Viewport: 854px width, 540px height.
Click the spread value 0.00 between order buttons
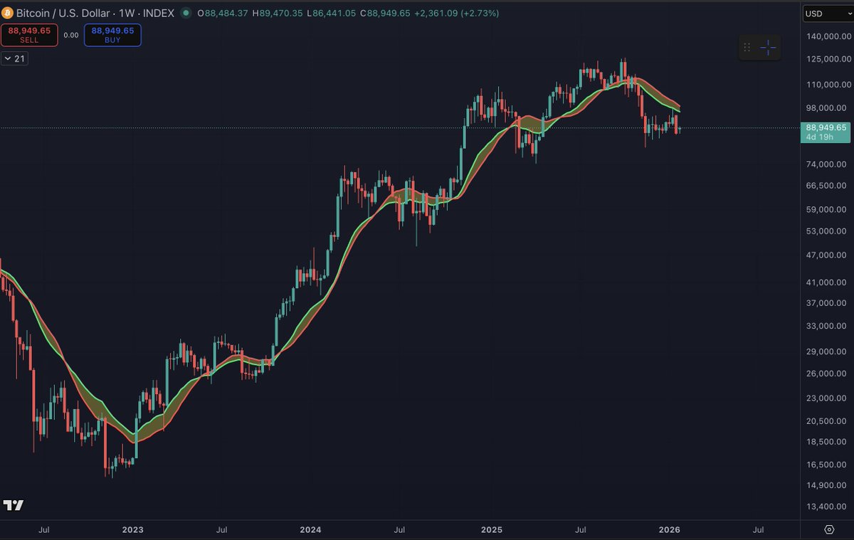tap(70, 33)
